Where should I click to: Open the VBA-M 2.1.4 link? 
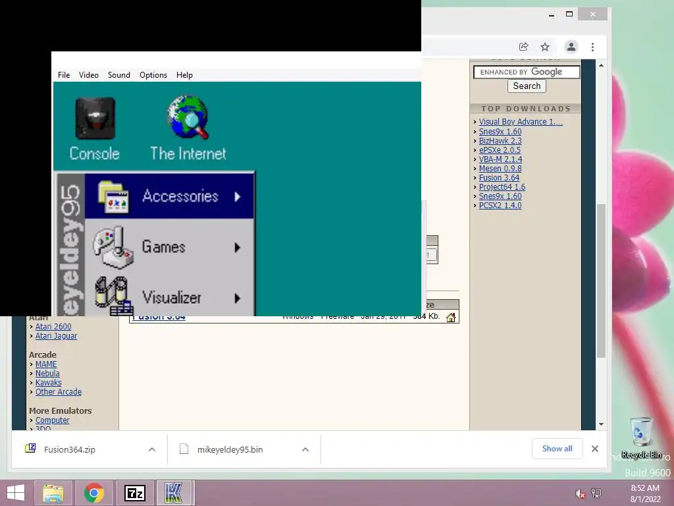tap(500, 159)
